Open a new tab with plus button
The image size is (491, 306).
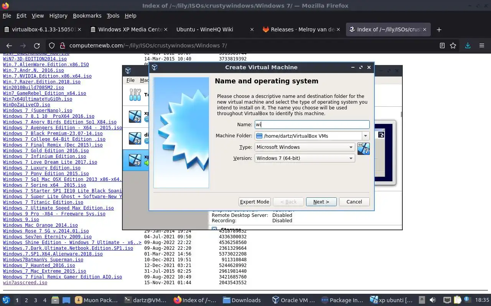pos(439,29)
